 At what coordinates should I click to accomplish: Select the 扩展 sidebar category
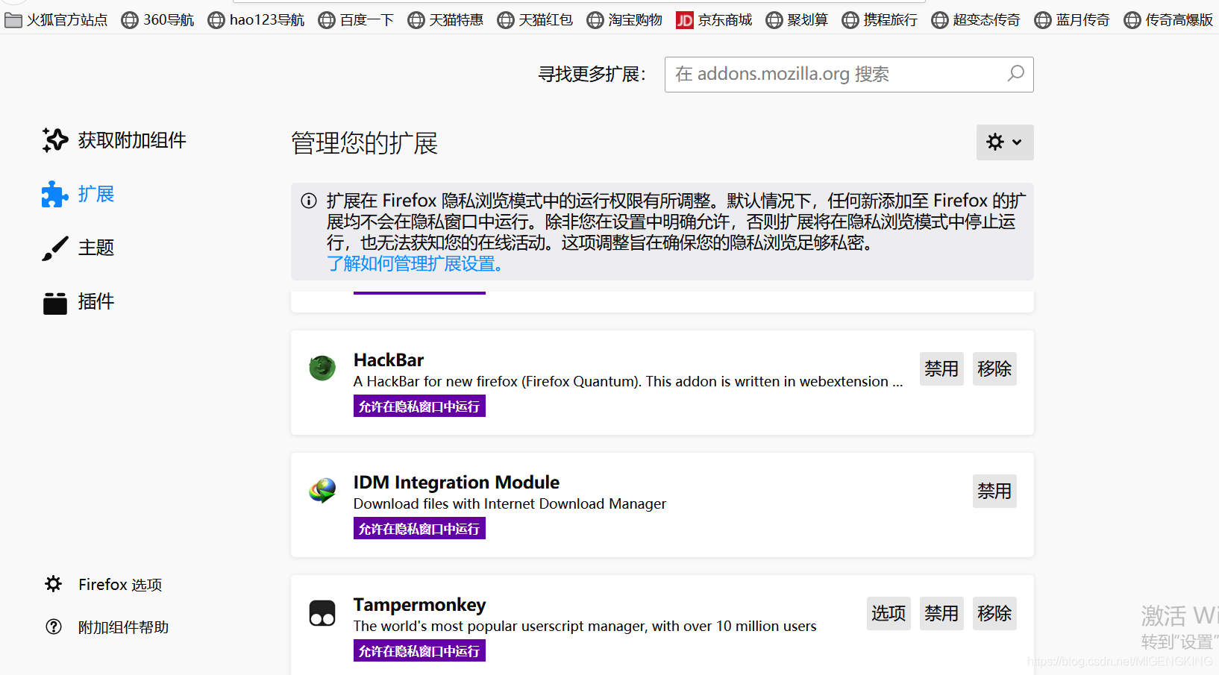pyautogui.click(x=78, y=194)
